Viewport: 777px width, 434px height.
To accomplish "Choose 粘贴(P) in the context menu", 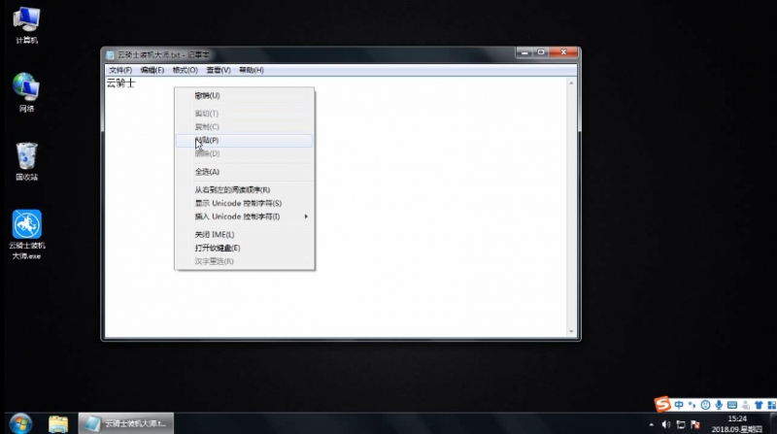I will 245,140.
